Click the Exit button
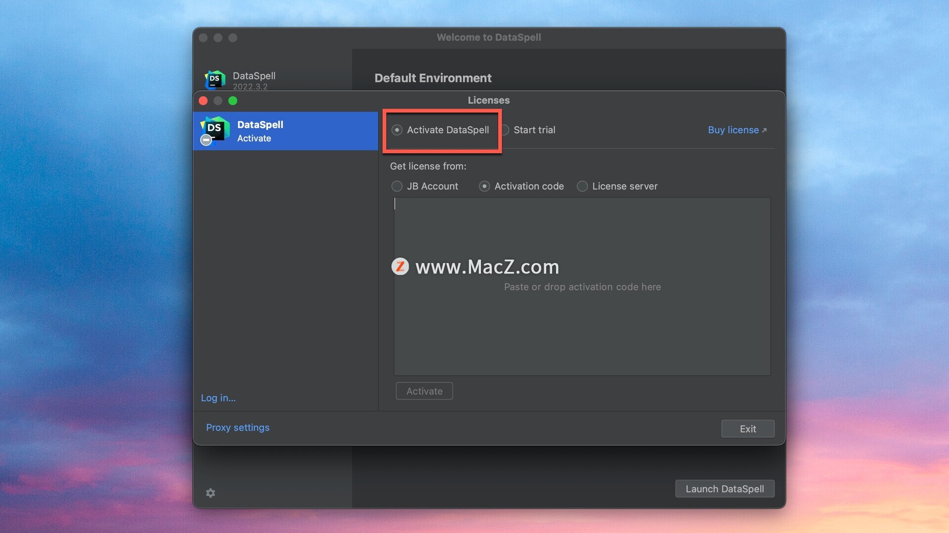The height and width of the screenshot is (533, 949). (x=747, y=428)
